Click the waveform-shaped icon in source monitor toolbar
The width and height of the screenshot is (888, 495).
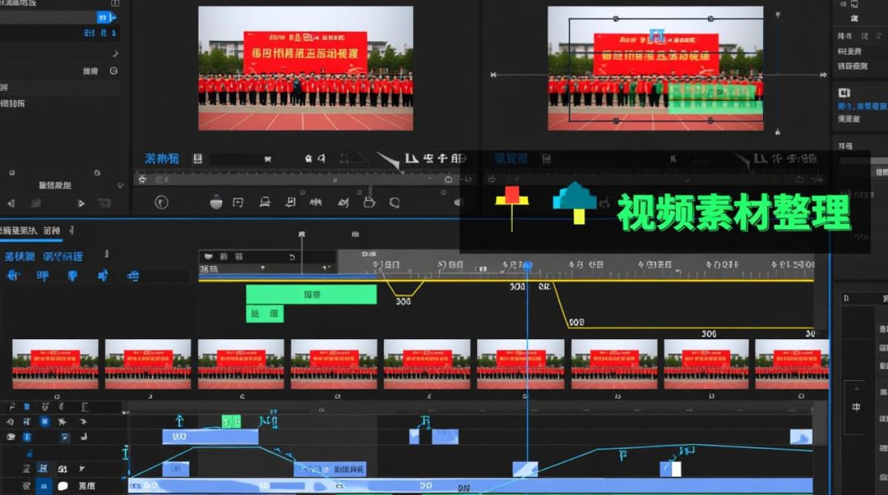point(316,203)
